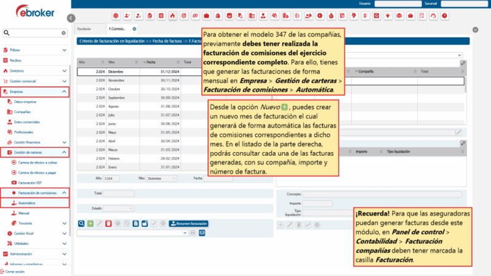The height and width of the screenshot is (276, 491).
Task: Click the blue email envelope icon
Action: pyautogui.click(x=201, y=233)
